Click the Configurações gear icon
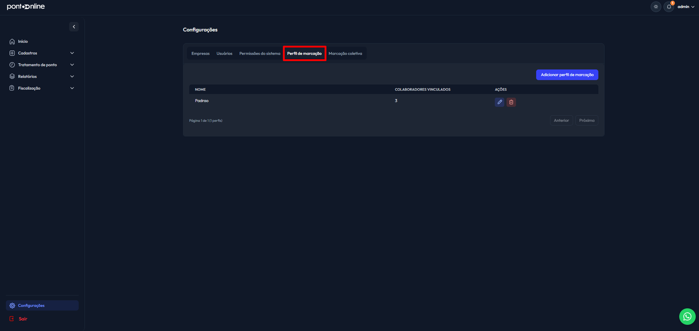 12,306
